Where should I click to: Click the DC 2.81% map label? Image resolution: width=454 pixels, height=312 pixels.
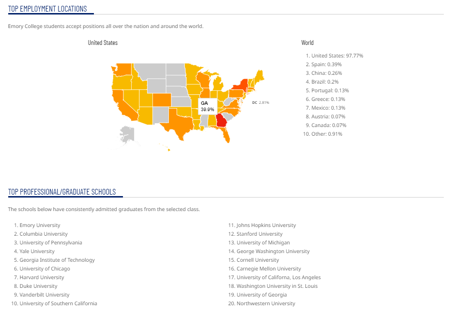[x=260, y=102]
